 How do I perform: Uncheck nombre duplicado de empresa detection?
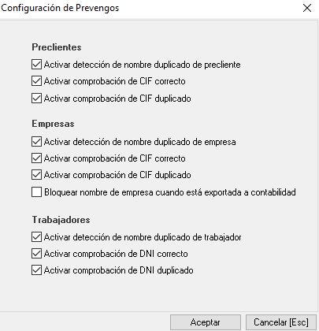pos(36,142)
